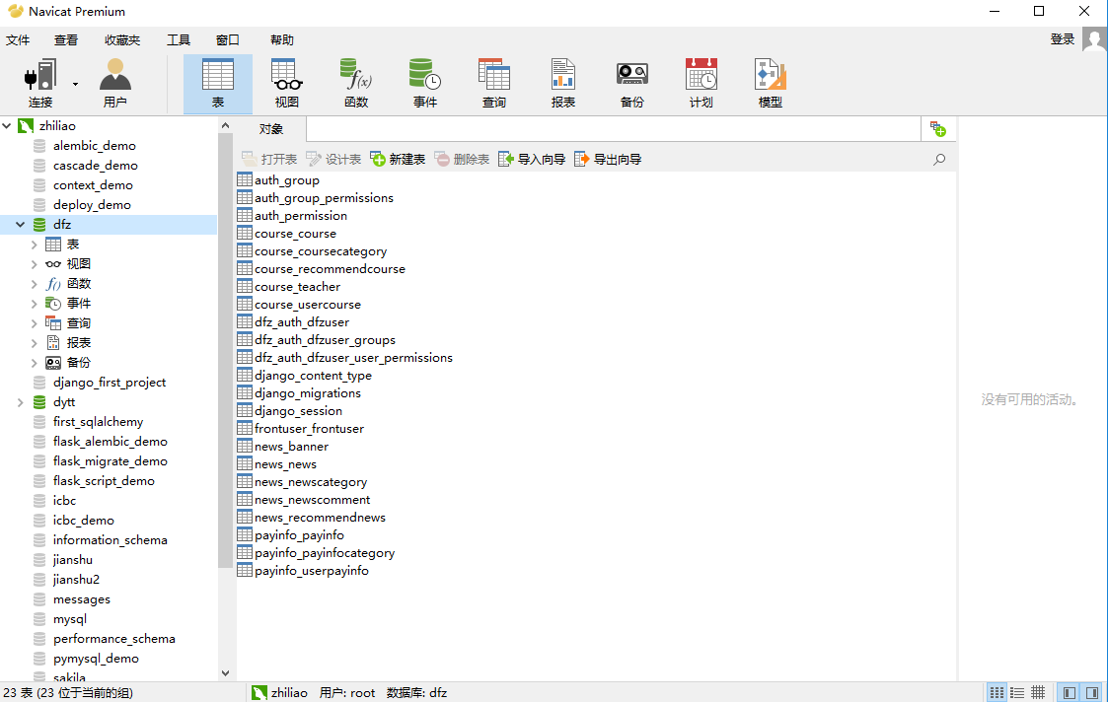Click the search magnifier in object list
1108x702 pixels.
pos(939,159)
